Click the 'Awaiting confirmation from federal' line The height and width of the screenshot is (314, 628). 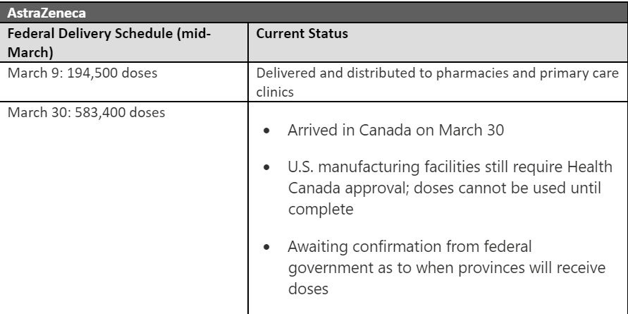tap(410, 246)
